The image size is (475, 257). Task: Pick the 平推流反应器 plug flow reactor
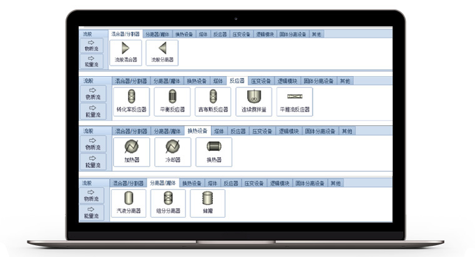pos(295,100)
